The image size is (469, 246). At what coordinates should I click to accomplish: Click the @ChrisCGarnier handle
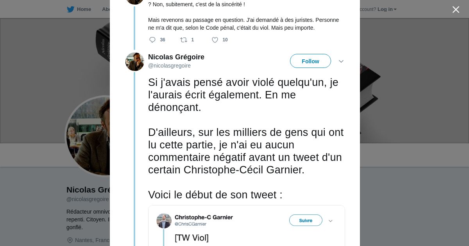click(190, 224)
